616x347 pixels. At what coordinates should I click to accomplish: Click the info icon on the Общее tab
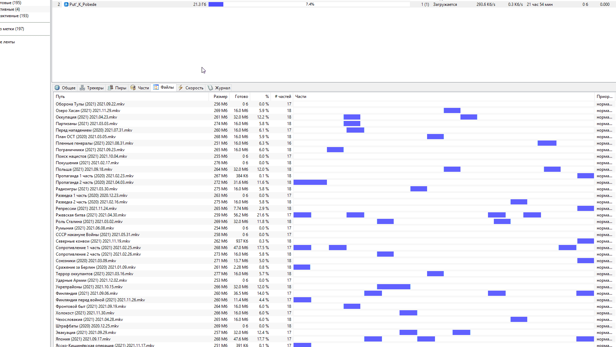(57, 88)
